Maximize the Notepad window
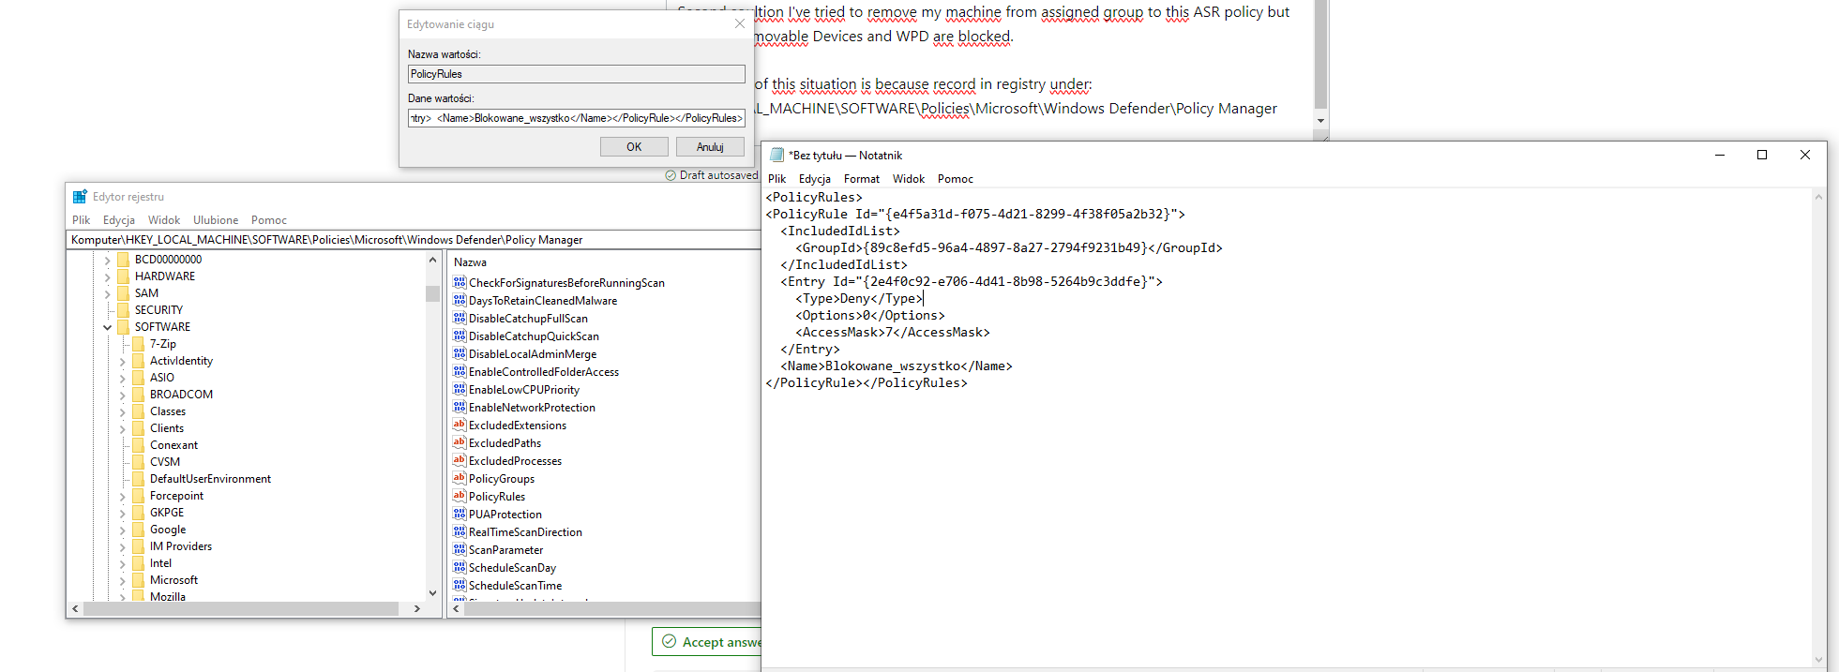Image resolution: width=1839 pixels, height=672 pixels. tap(1762, 156)
